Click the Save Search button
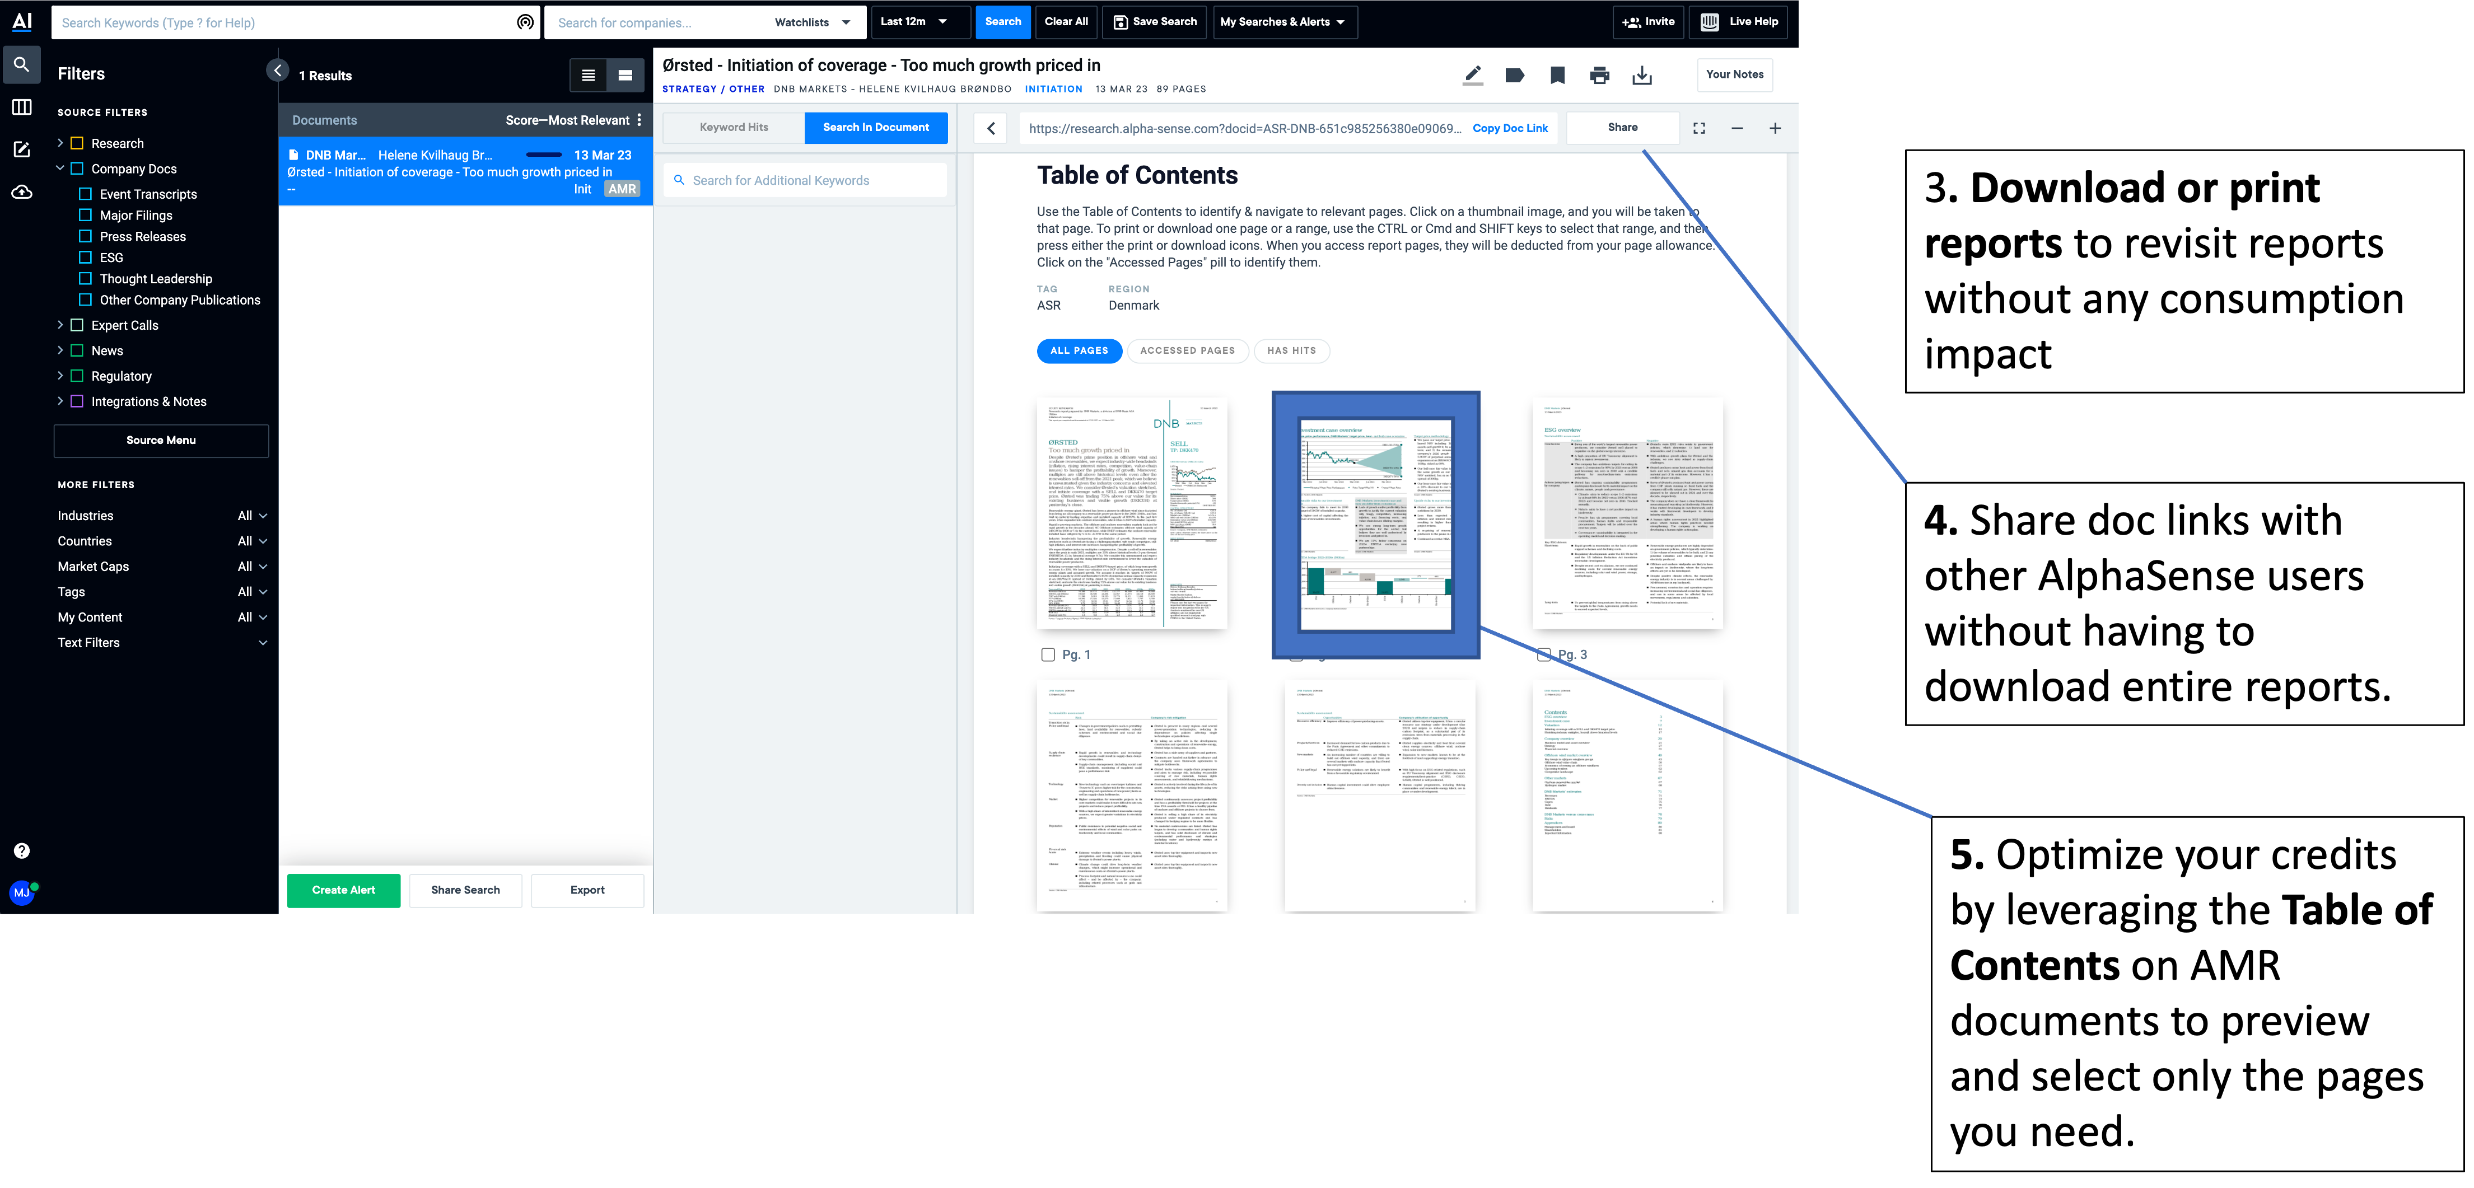 click(1155, 21)
